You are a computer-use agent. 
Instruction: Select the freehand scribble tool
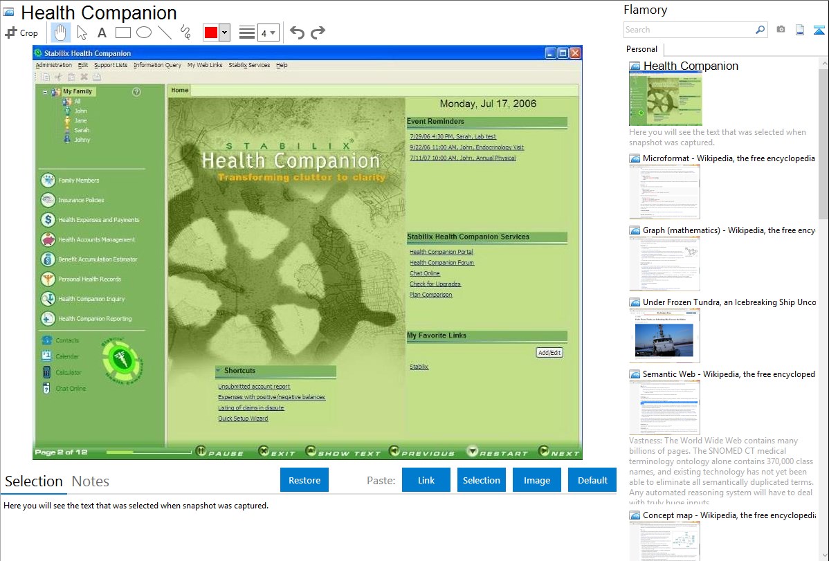click(x=185, y=33)
